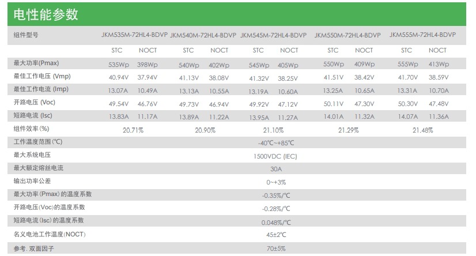Select the JKM550M-72HL4-BDVP model header

(x=347, y=35)
